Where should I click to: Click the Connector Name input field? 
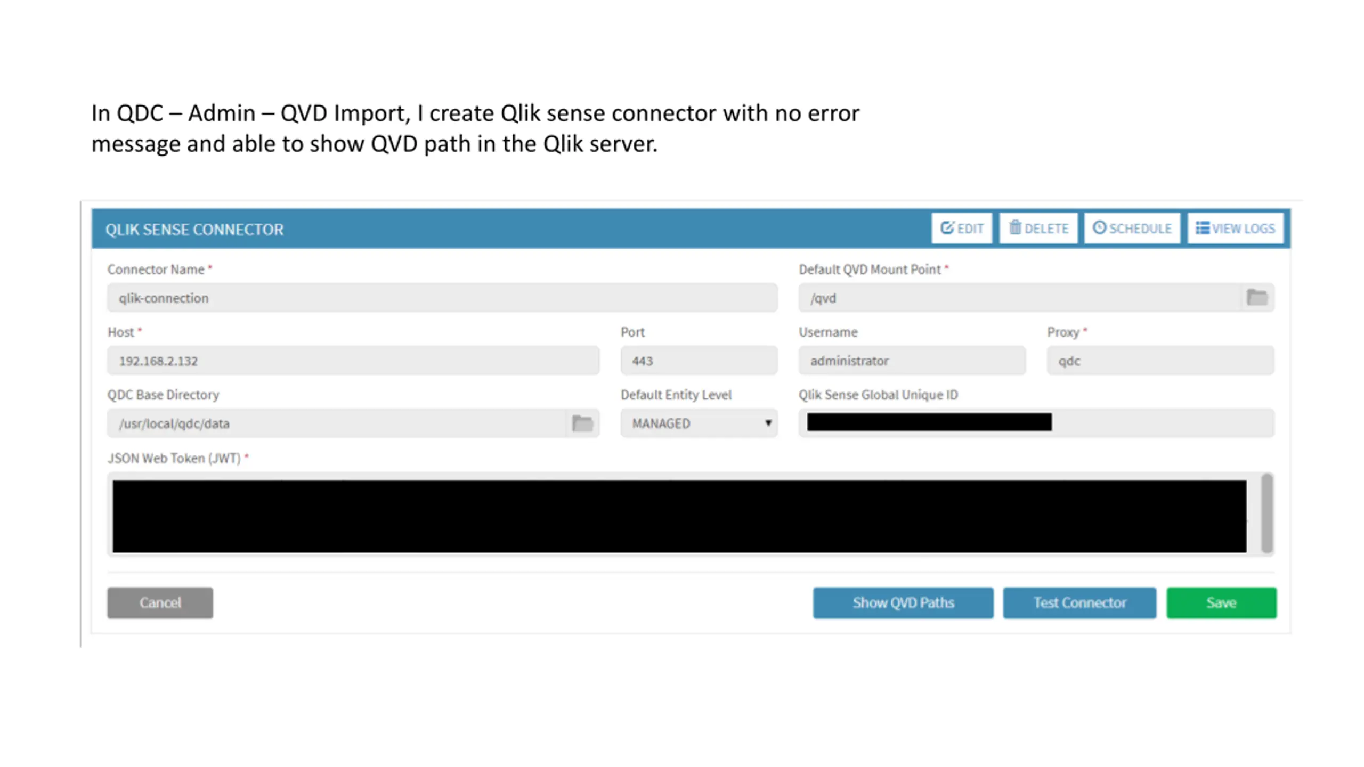point(442,298)
